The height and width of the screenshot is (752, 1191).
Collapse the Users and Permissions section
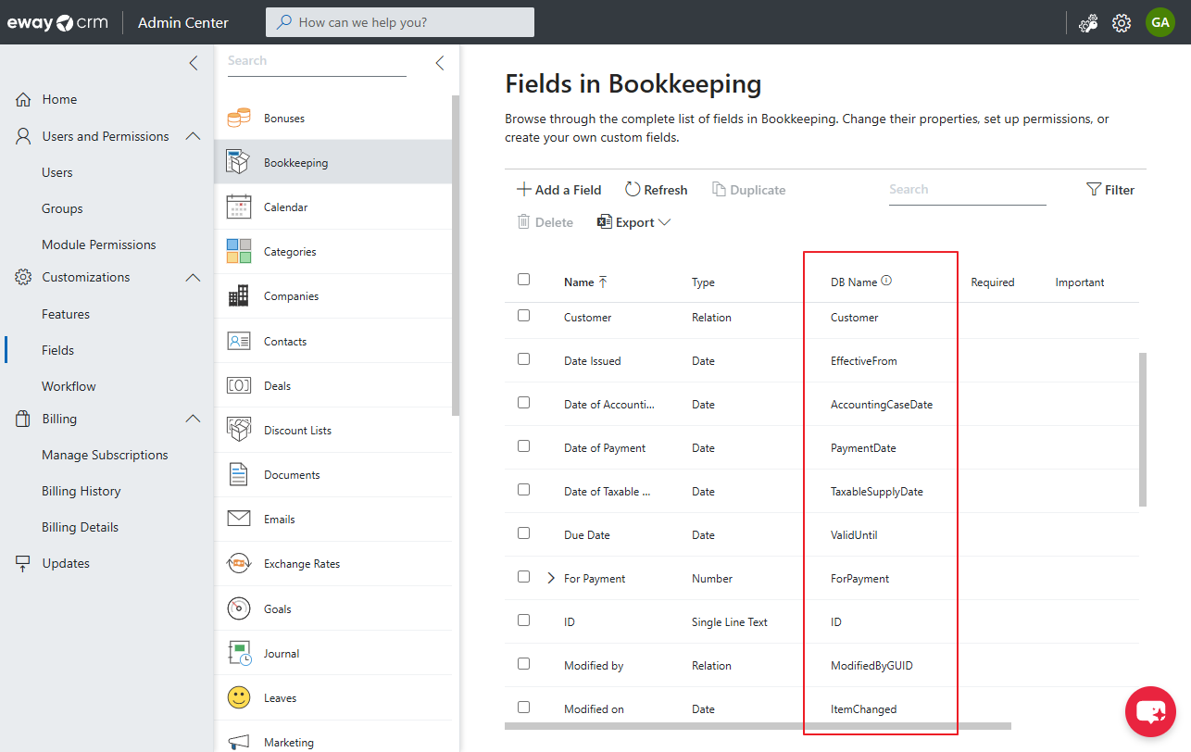193,135
